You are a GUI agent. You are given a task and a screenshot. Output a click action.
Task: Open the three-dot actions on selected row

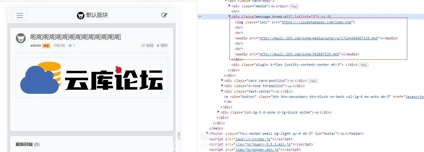click(x=199, y=16)
